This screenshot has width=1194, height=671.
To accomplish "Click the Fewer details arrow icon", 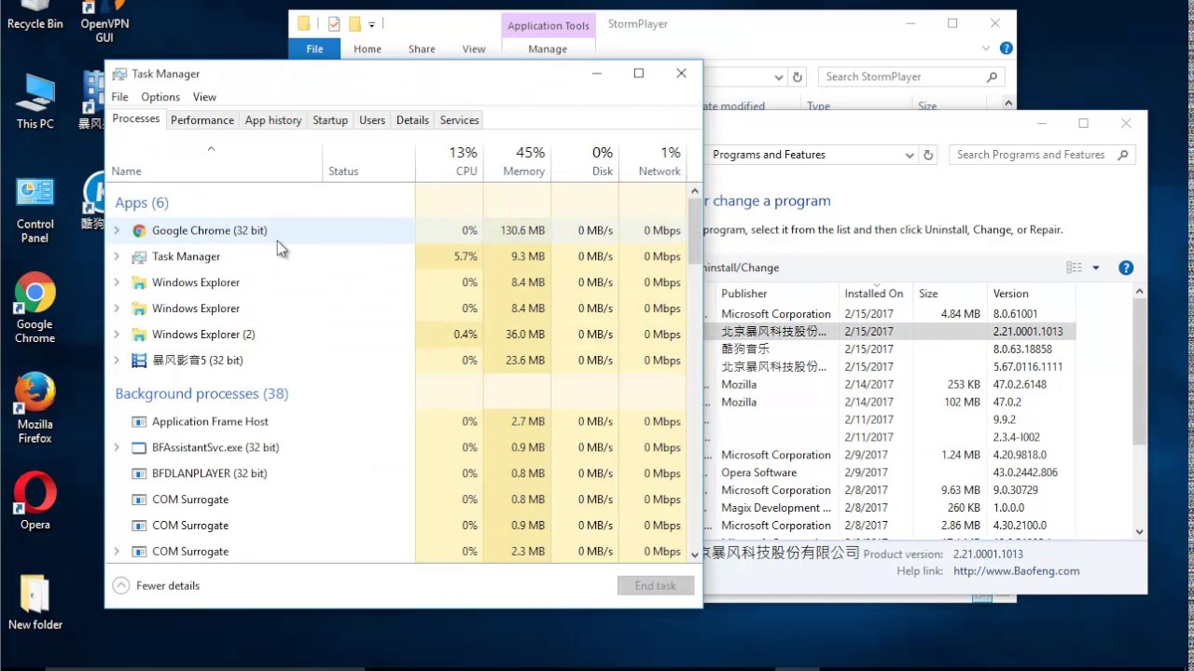I will (121, 585).
